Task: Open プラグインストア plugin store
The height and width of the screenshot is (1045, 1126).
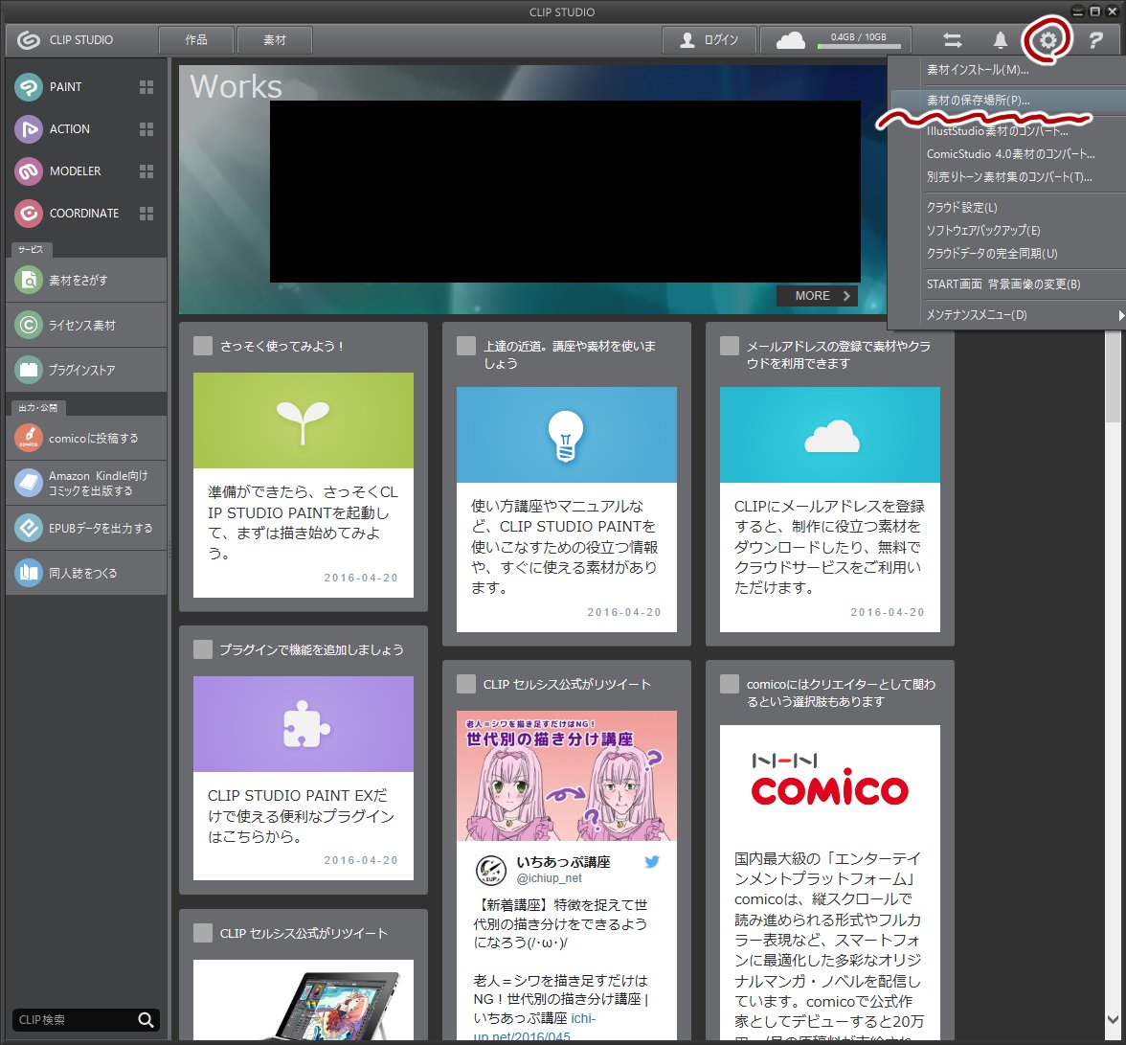Action: click(x=86, y=369)
